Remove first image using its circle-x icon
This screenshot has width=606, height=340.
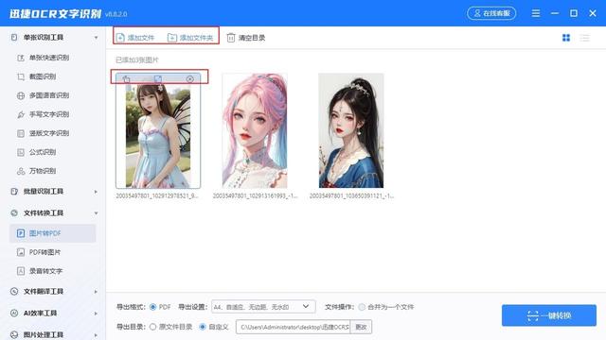(x=189, y=79)
